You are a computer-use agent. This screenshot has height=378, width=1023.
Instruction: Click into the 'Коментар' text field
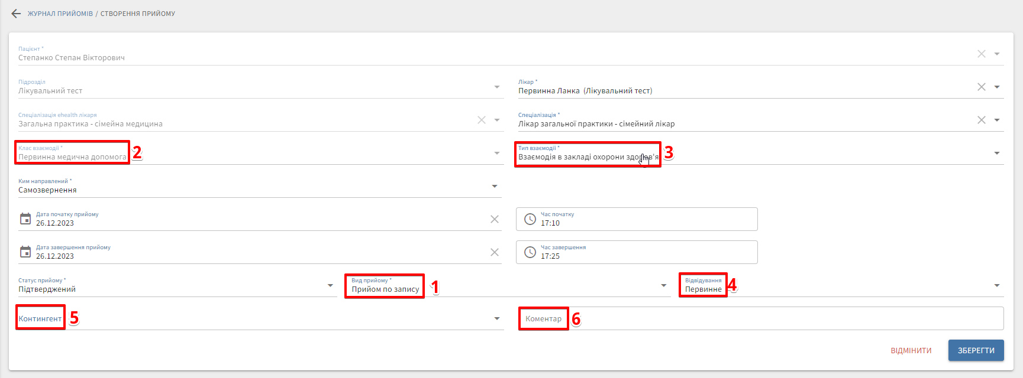[769, 318]
